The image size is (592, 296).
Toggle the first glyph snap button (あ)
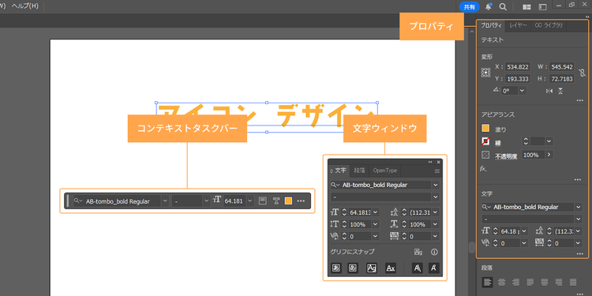(x=336, y=268)
